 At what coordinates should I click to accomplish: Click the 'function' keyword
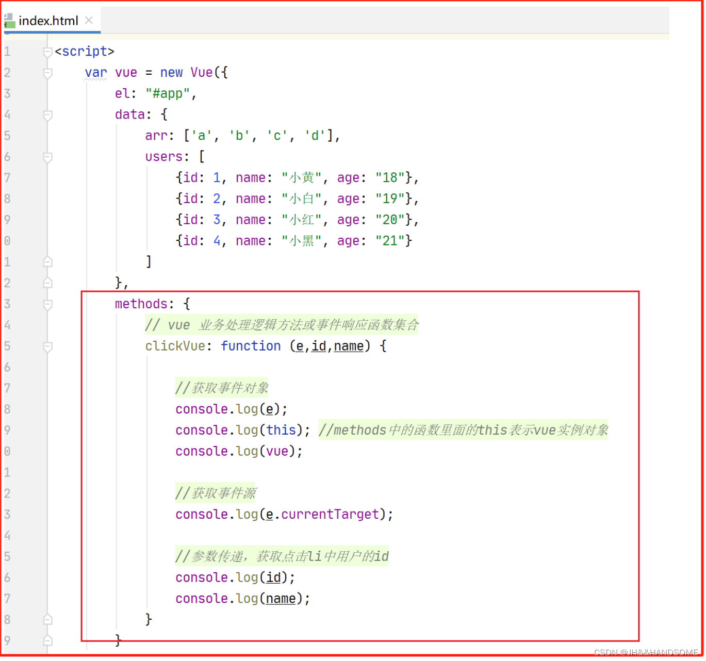(251, 346)
